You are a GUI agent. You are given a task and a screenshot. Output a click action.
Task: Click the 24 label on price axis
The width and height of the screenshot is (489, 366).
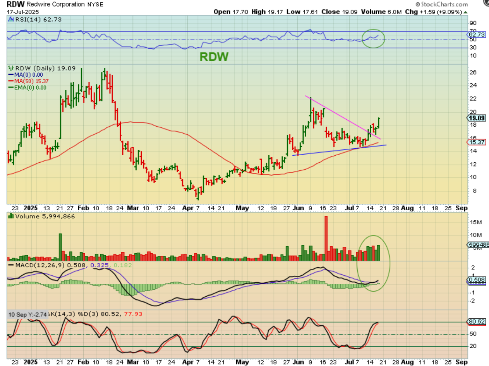[473, 85]
